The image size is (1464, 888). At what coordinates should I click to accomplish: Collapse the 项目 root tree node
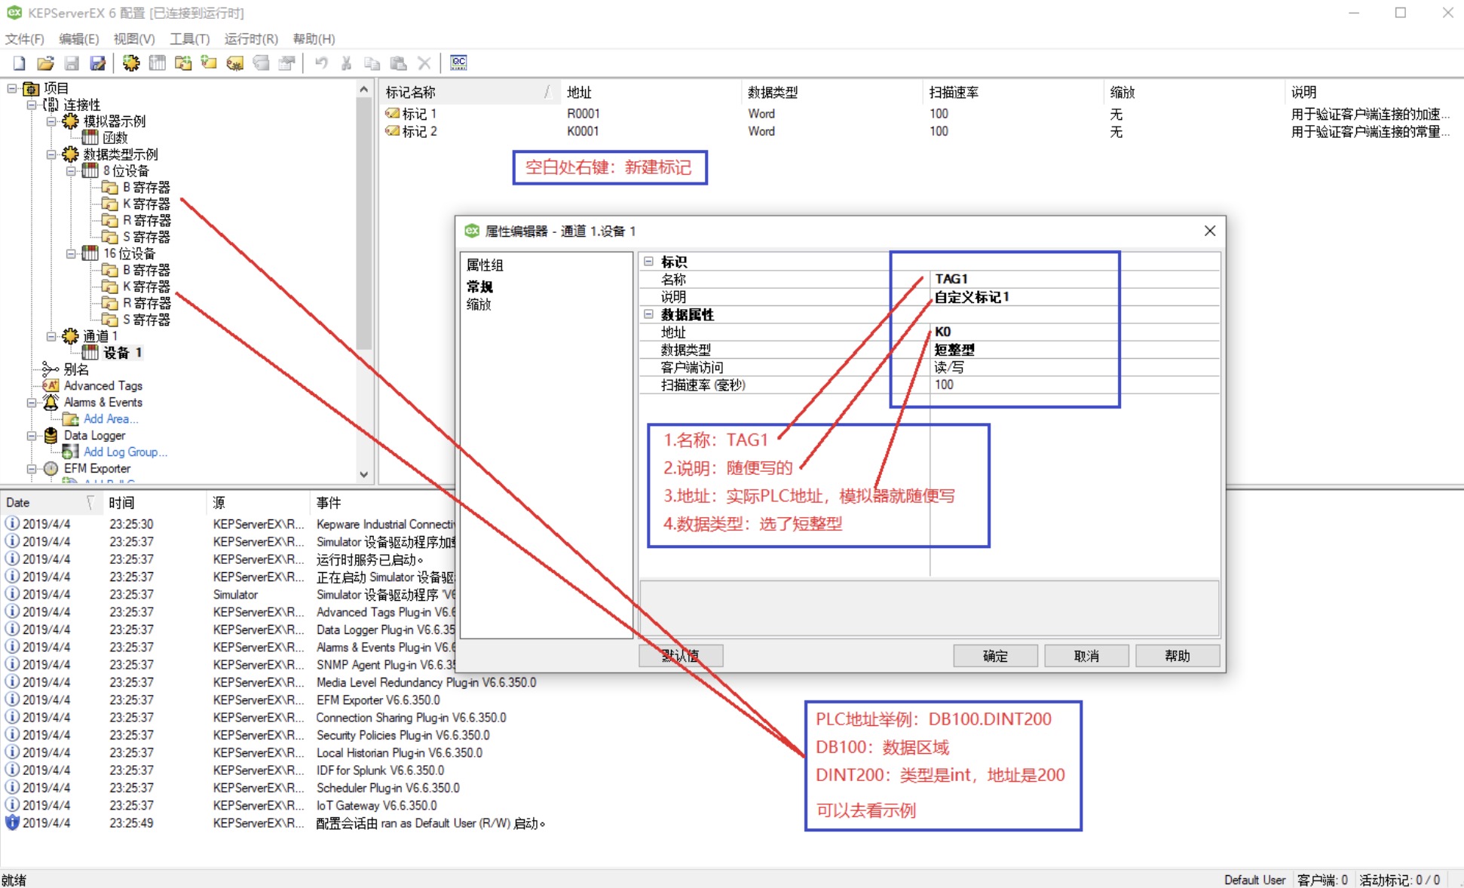[x=12, y=88]
